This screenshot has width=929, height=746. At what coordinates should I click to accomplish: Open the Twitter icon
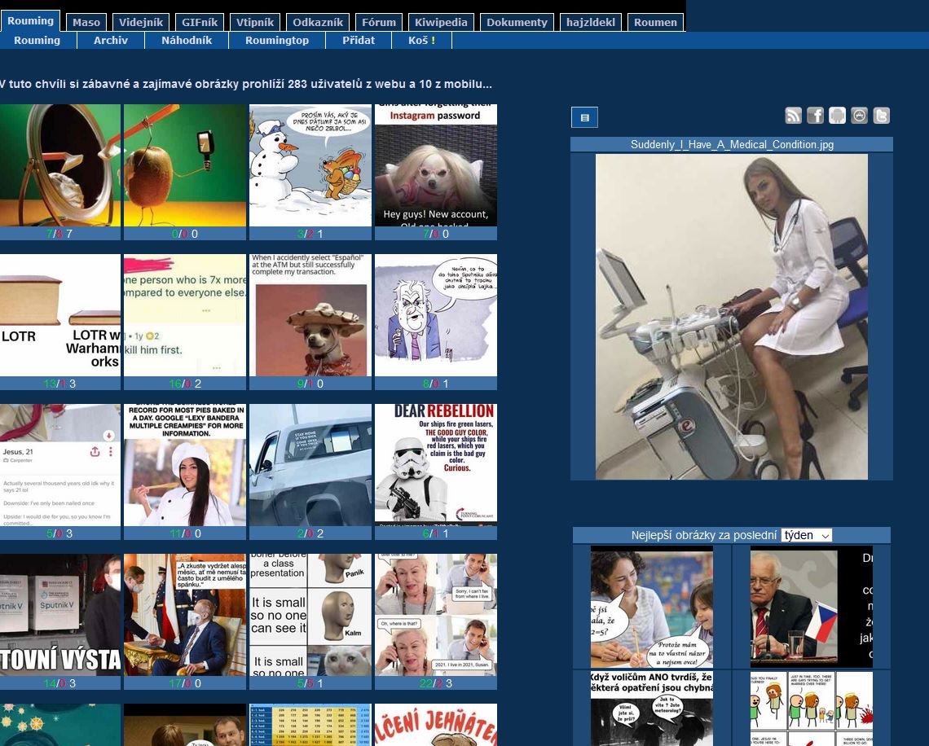point(882,116)
